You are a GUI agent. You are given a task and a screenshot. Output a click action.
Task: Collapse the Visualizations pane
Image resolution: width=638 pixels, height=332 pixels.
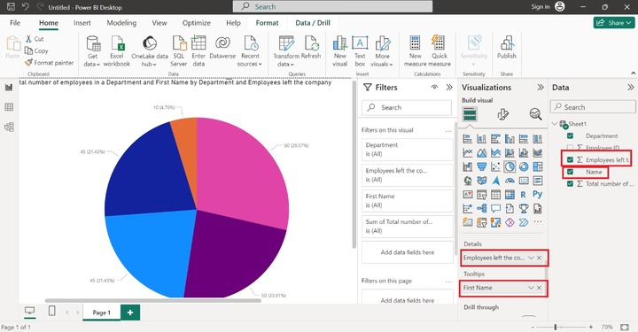click(x=541, y=88)
